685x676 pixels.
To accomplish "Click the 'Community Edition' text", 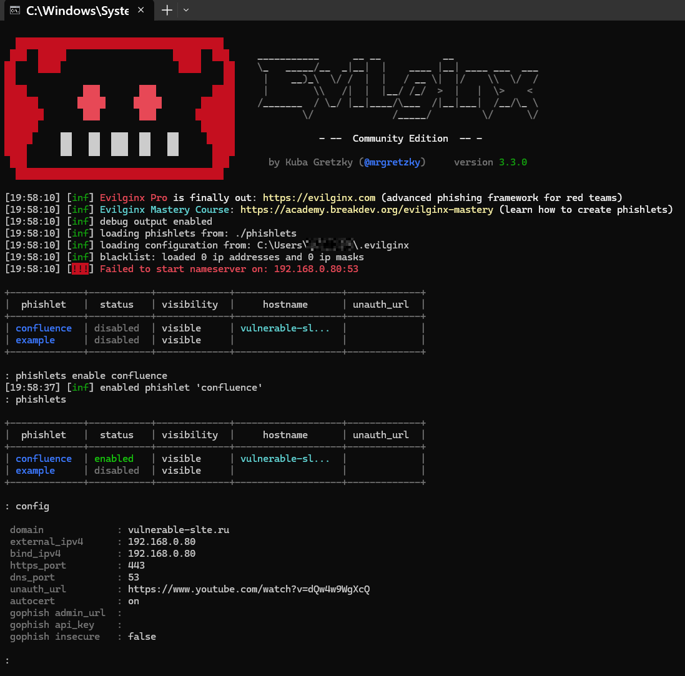I will [400, 139].
